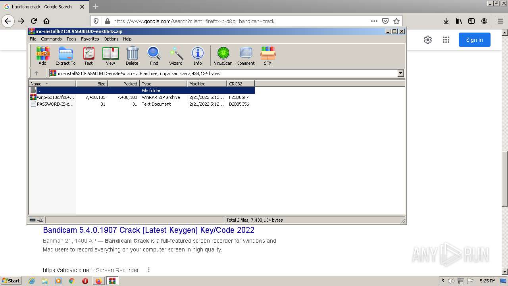This screenshot has width=508, height=286.
Task: Open Chrome from the taskbar
Action: [71, 281]
